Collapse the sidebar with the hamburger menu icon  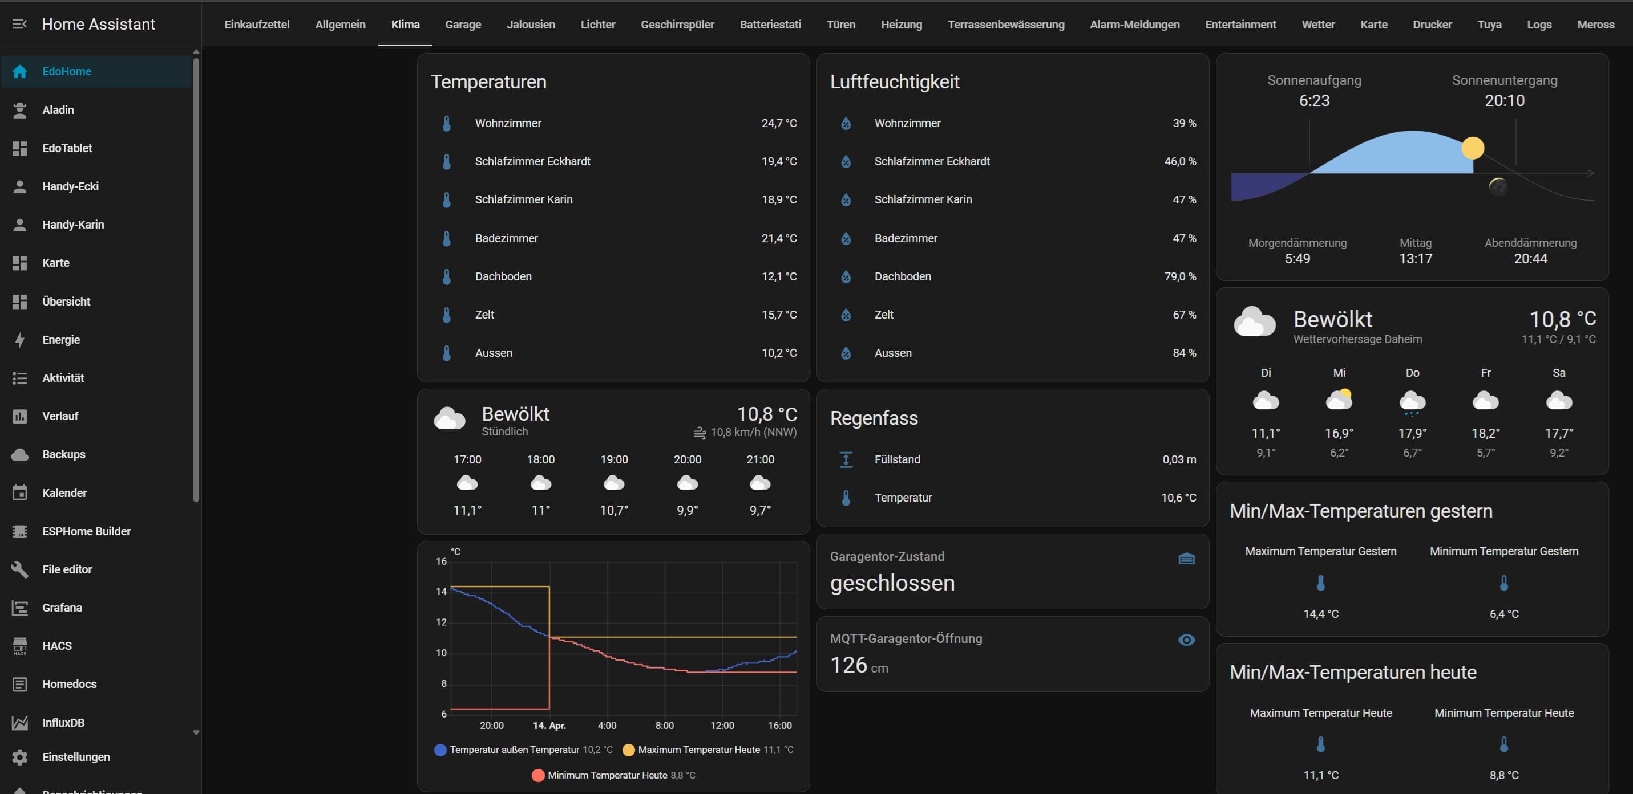pyautogui.click(x=19, y=24)
